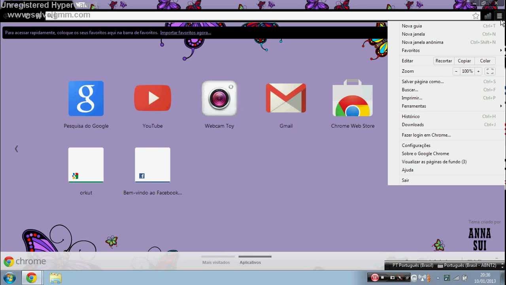506x285 pixels.
Task: Switch to the Mais visitados tab
Action: pyautogui.click(x=216, y=262)
